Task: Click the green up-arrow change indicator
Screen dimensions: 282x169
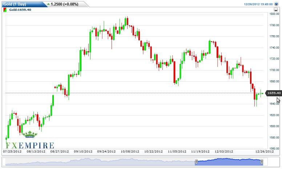Action: tap(48, 4)
